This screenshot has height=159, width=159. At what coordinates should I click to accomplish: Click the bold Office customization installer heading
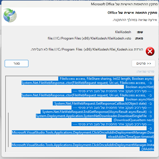132,13
